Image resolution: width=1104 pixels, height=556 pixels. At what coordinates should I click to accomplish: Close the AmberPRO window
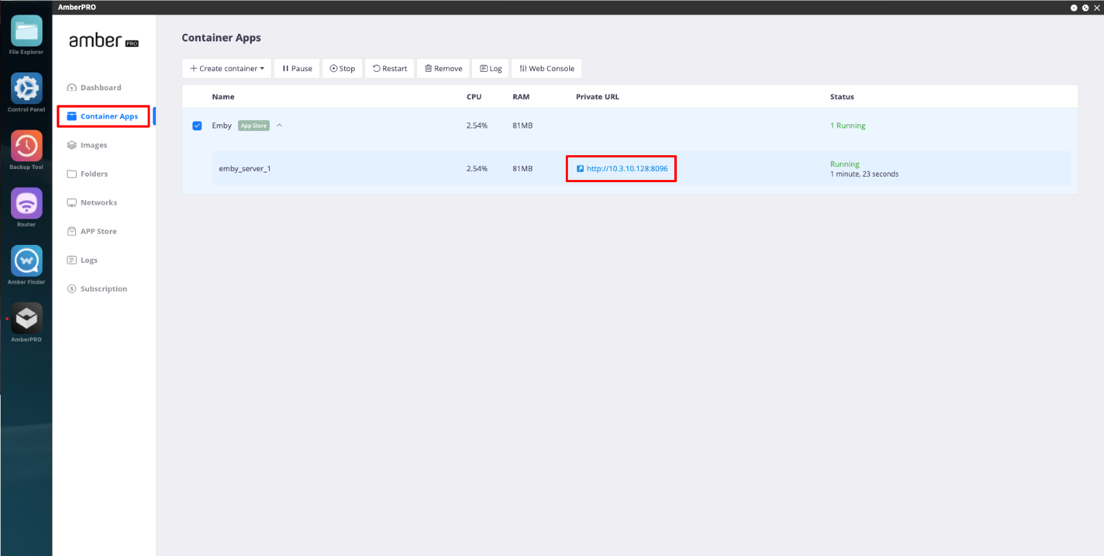(1097, 8)
